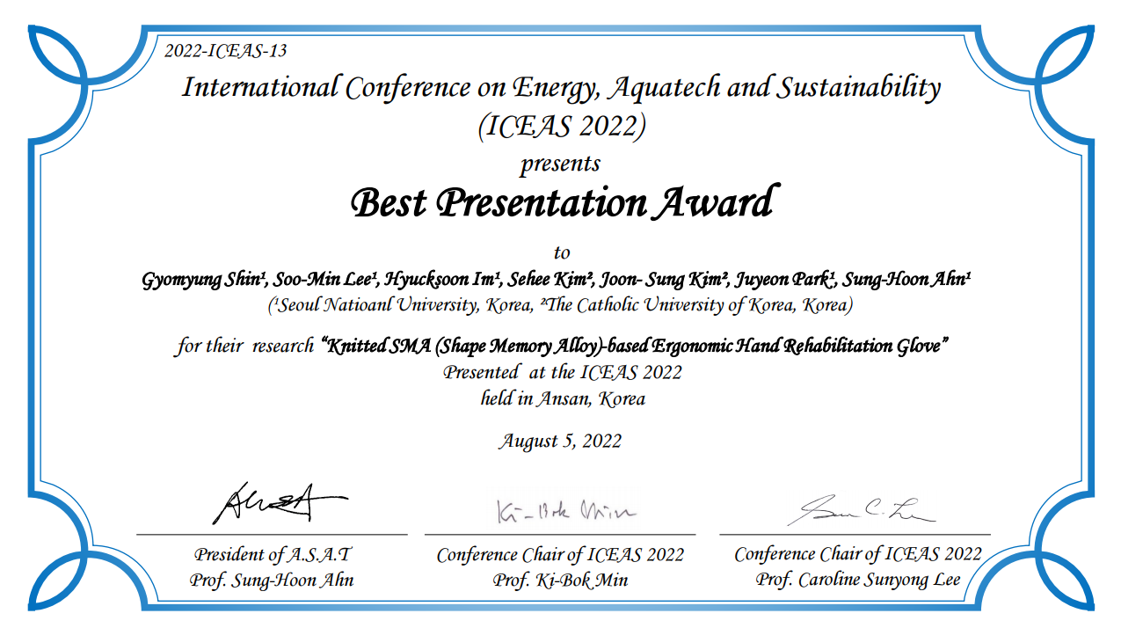
Task: Click 'Conference Chair of ICEAS 2022' above Ki-Bok Min
Action: [x=560, y=555]
